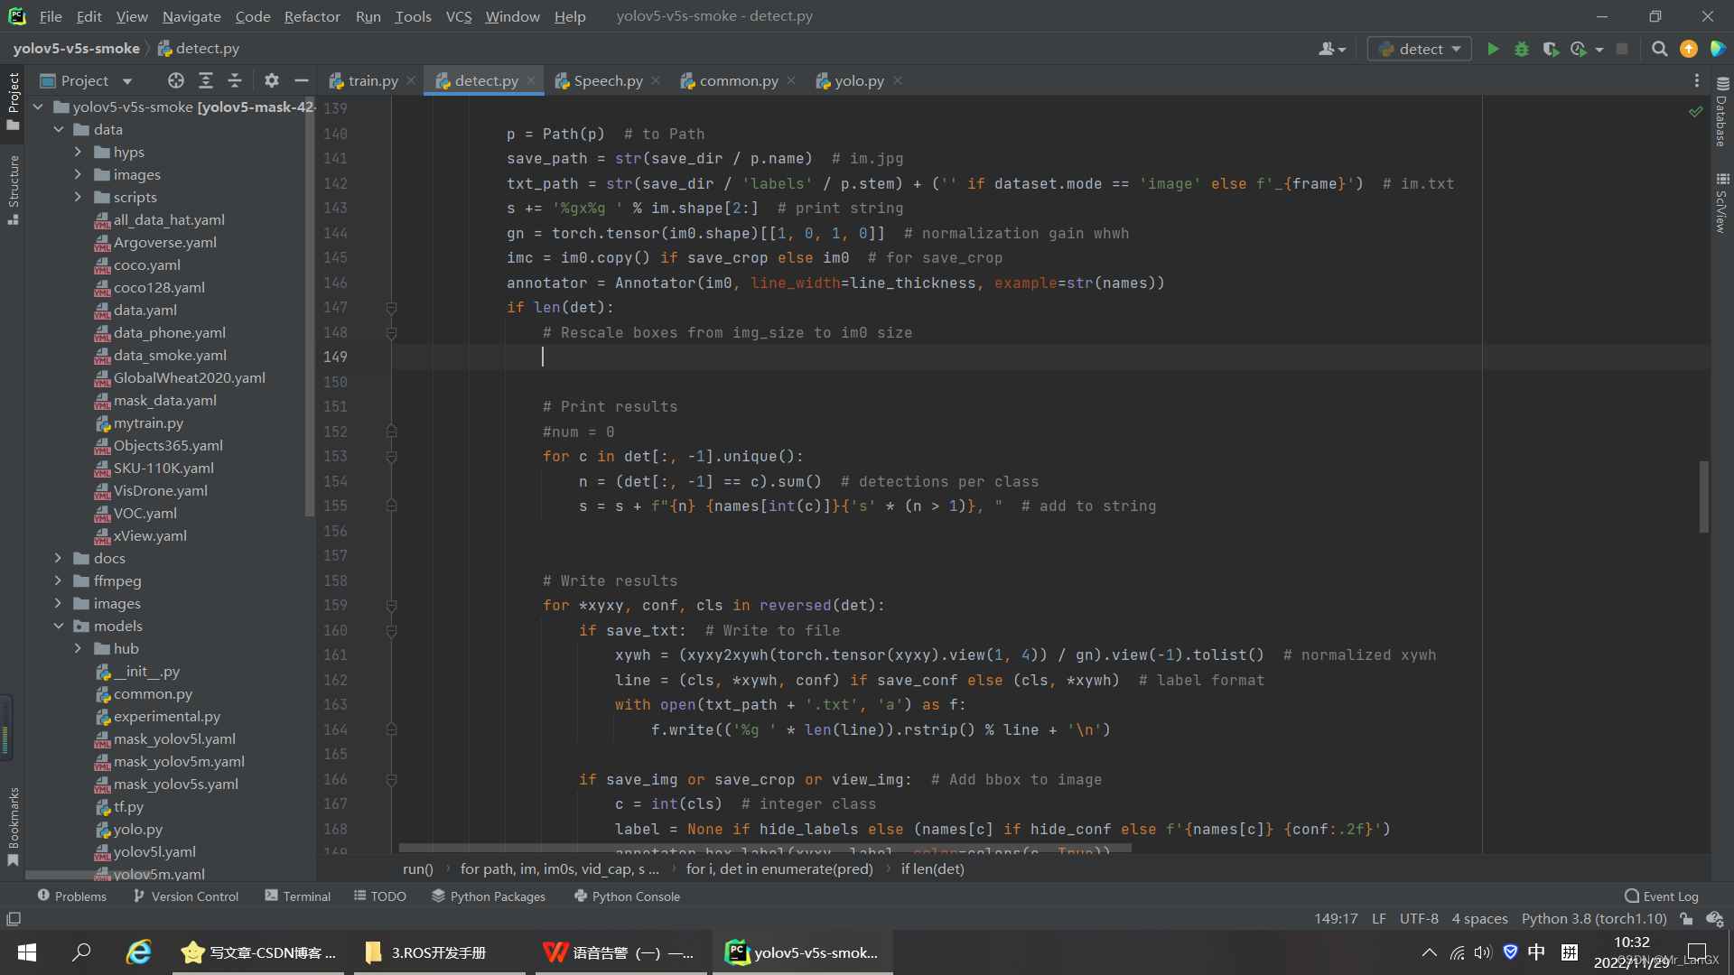Open the editor tabs more-options menu
Screen dimensions: 1734x975
[x=1697, y=80]
